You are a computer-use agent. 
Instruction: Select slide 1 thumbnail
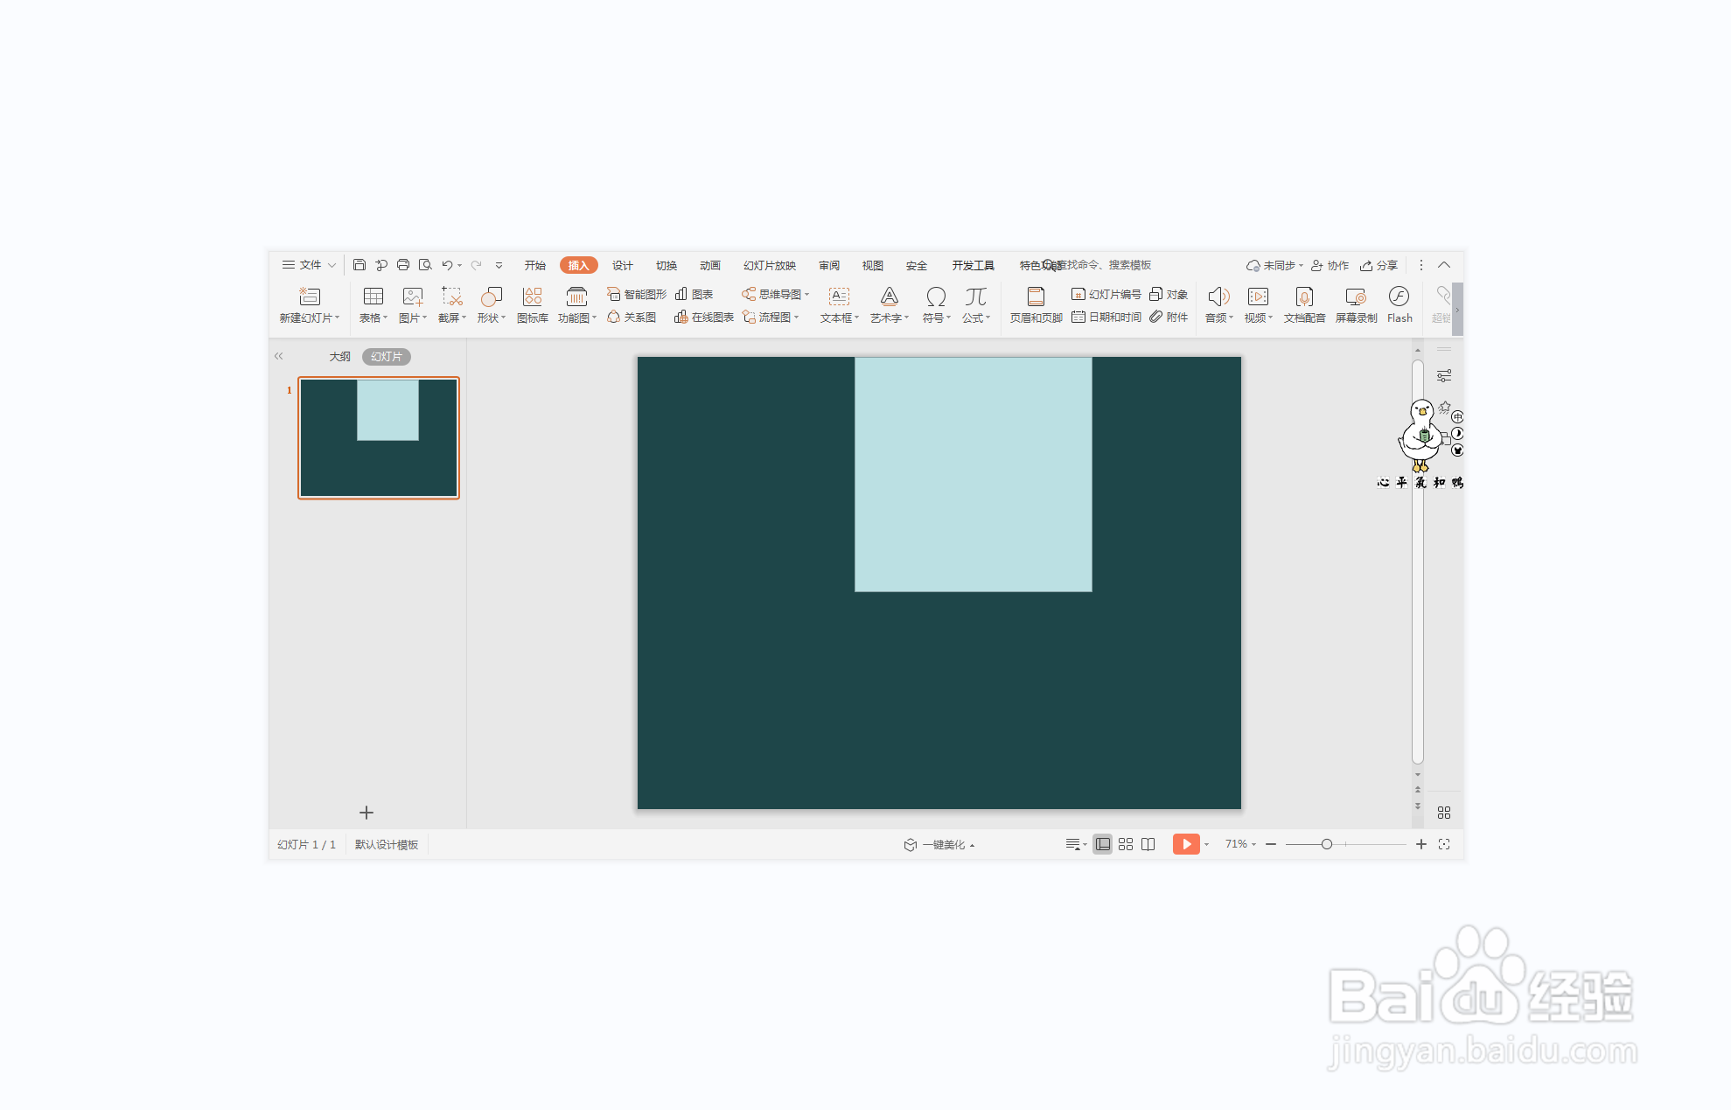(x=379, y=437)
